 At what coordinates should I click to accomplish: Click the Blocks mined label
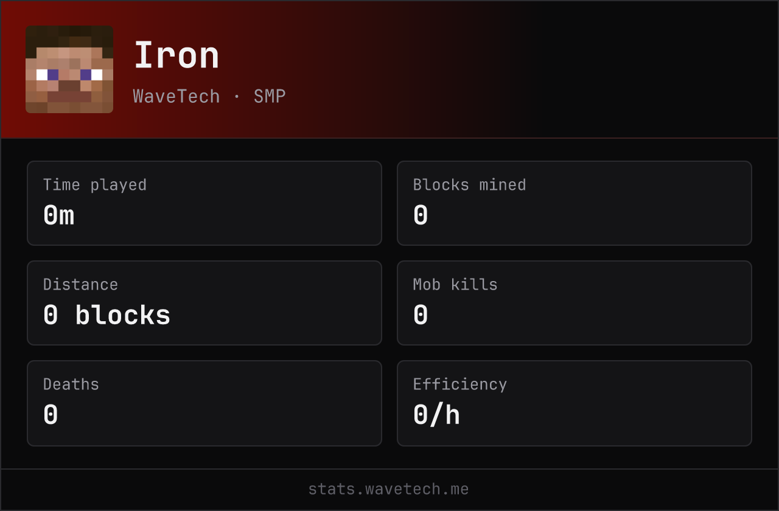[x=469, y=184]
